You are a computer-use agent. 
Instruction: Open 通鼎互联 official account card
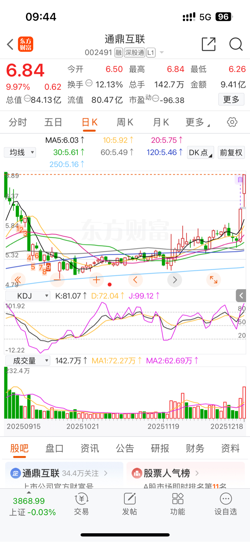click(64, 475)
